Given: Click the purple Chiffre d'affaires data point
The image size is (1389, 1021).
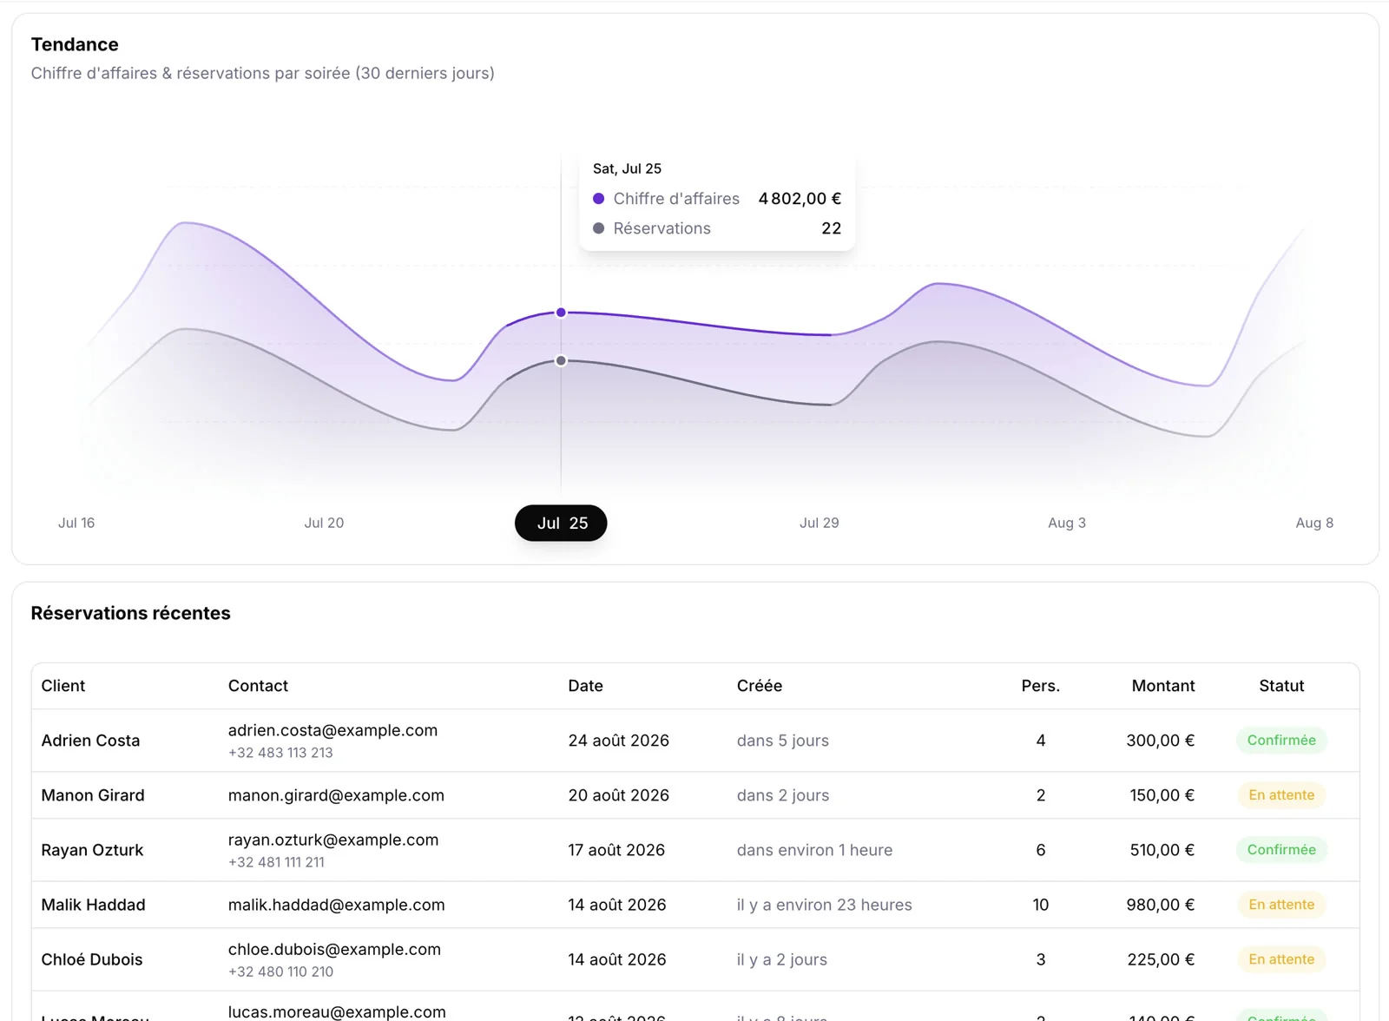Looking at the screenshot, I should click(561, 312).
